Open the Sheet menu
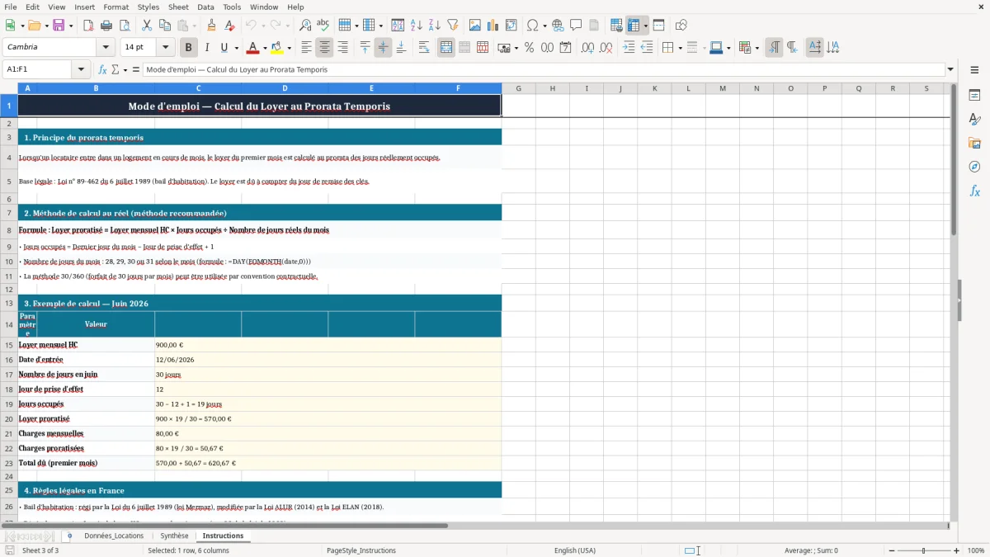This screenshot has width=990, height=557. (178, 7)
